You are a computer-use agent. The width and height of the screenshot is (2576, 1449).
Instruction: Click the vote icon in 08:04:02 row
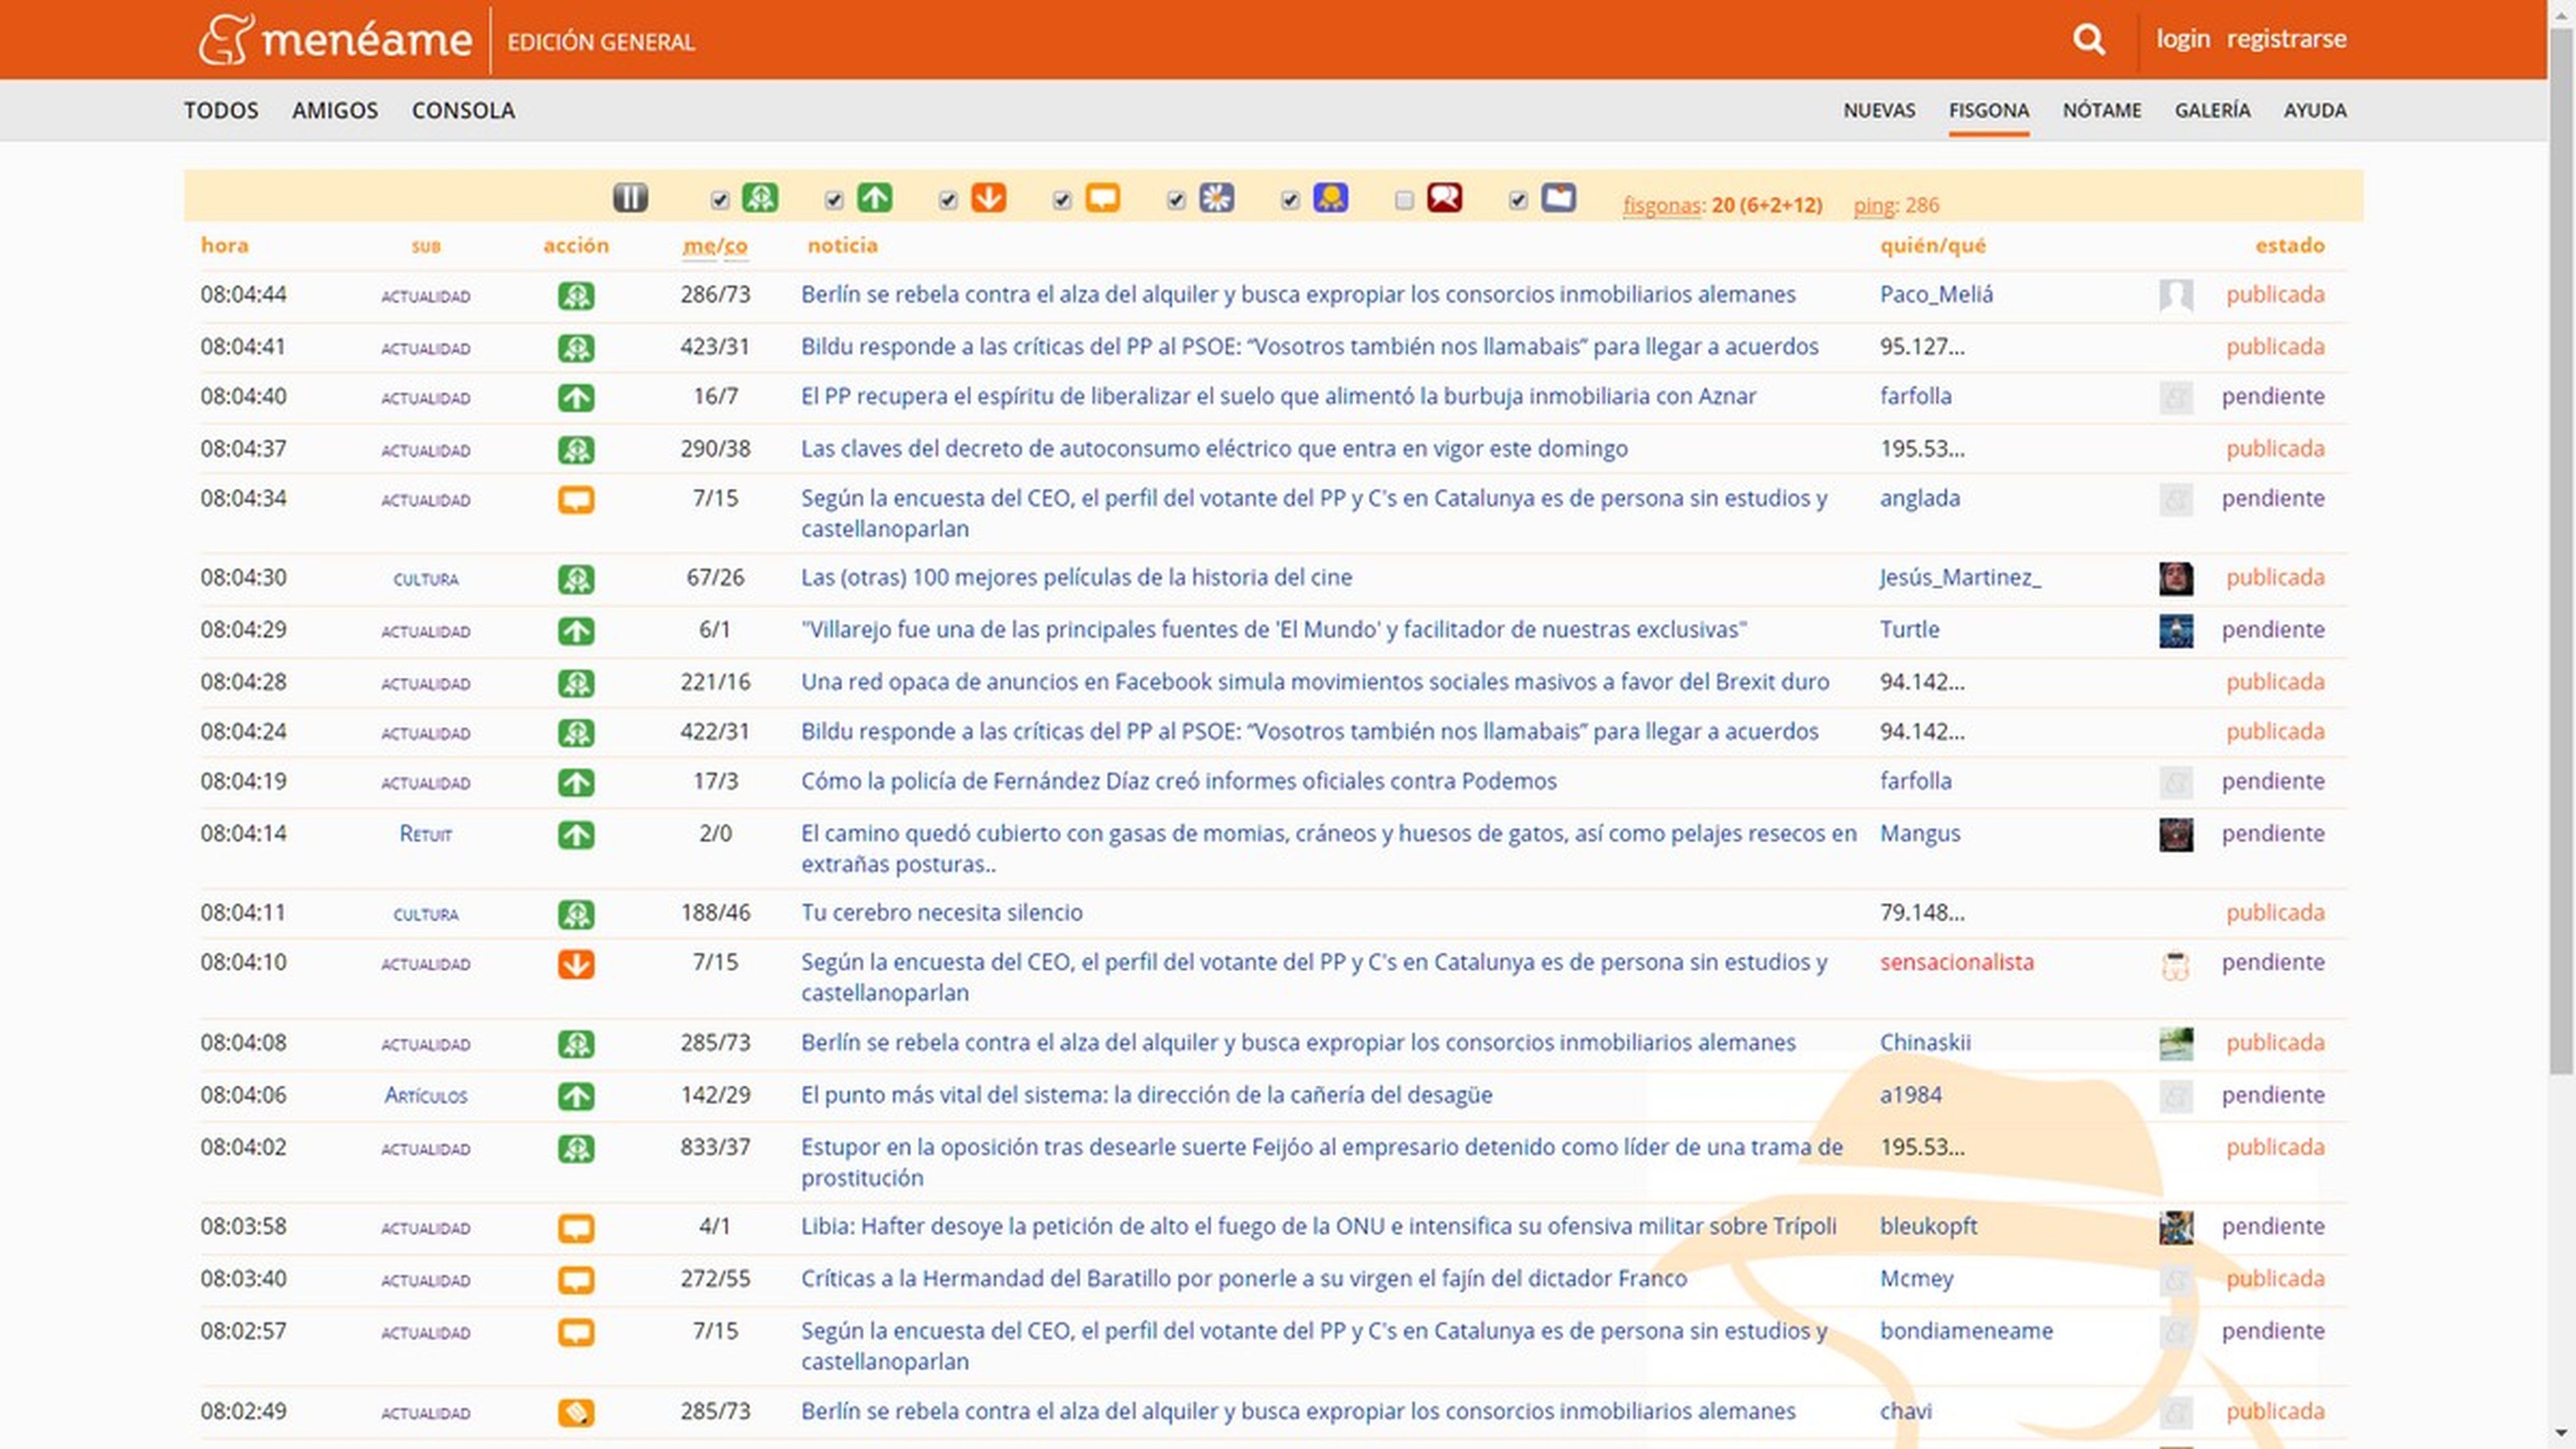(576, 1148)
